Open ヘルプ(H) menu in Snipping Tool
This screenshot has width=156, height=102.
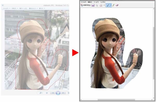pos(103,2)
